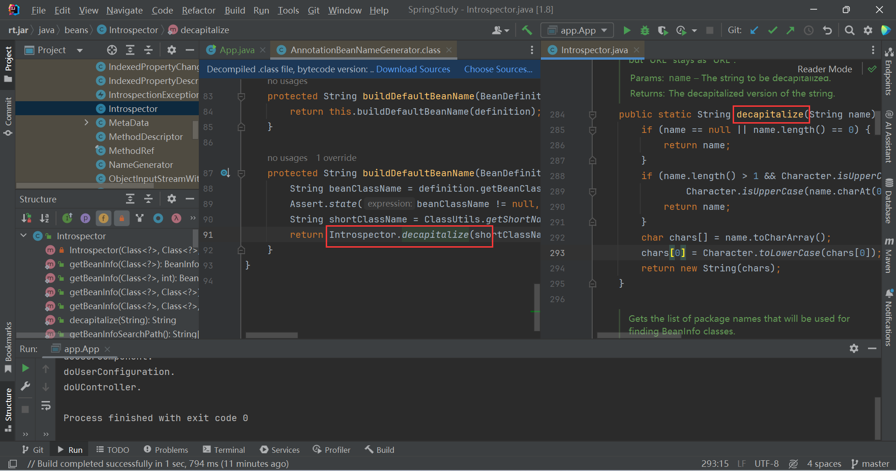Show more Structure toolbar actions chevron
896x471 pixels.
pyautogui.click(x=193, y=218)
